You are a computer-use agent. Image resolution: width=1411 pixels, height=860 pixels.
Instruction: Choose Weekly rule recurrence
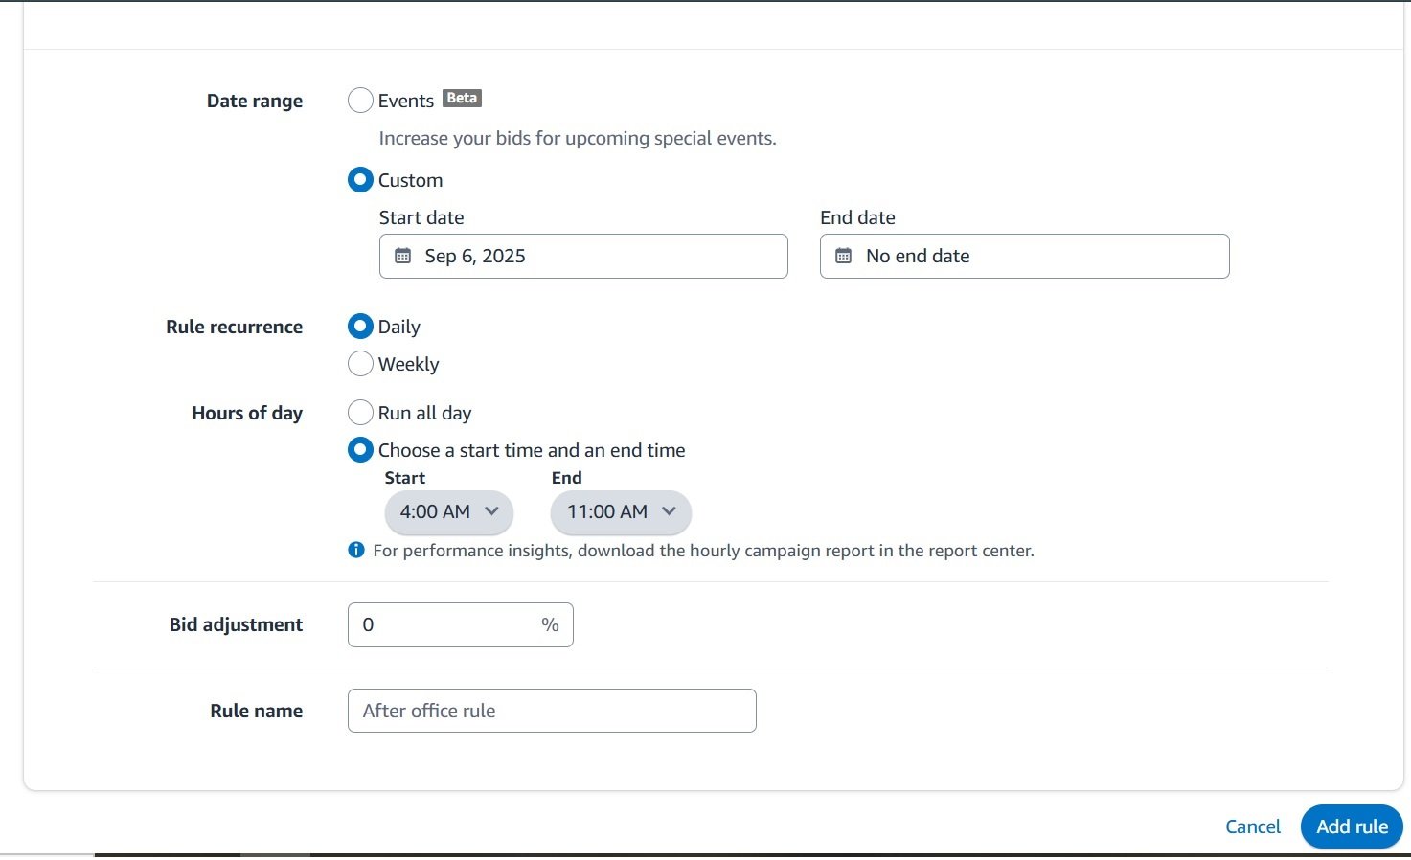point(360,364)
